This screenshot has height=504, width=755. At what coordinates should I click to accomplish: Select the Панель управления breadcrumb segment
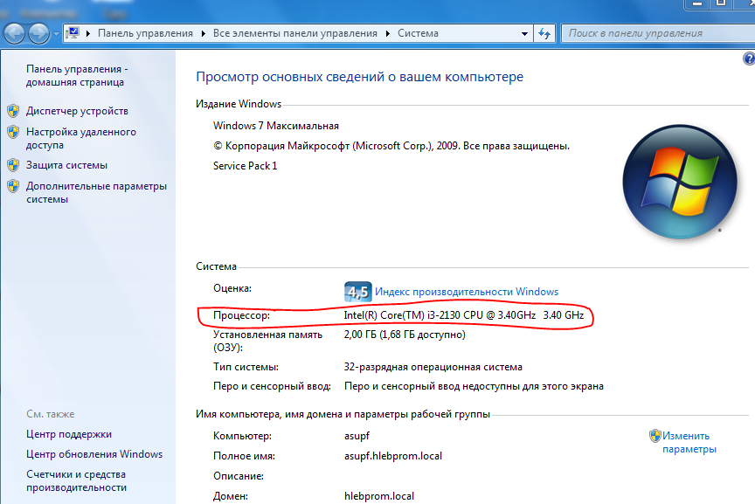(x=145, y=34)
